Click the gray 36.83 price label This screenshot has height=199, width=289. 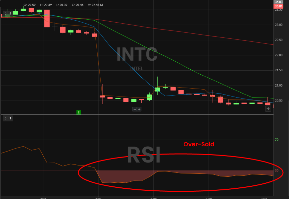pyautogui.click(x=278, y=2)
